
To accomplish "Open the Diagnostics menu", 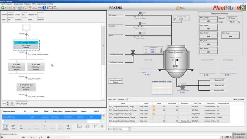I will pos(19,4).
